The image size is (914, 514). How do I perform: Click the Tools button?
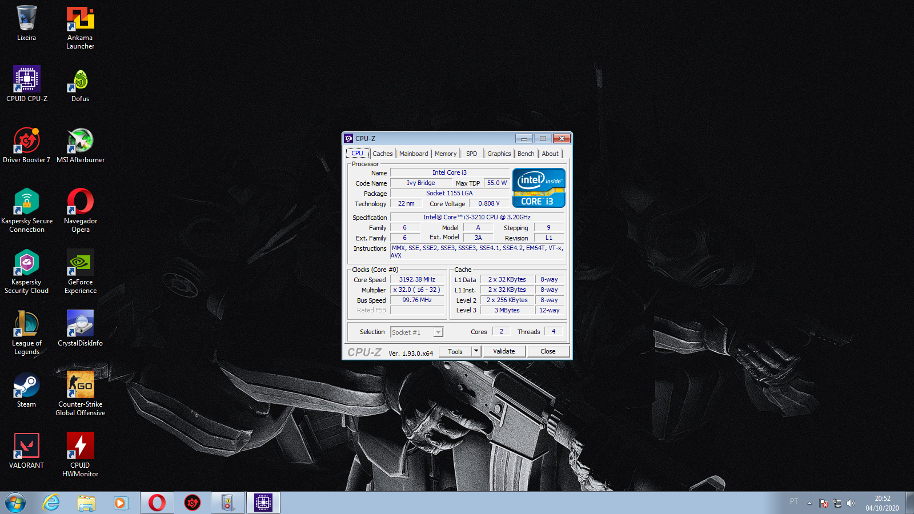tap(455, 351)
